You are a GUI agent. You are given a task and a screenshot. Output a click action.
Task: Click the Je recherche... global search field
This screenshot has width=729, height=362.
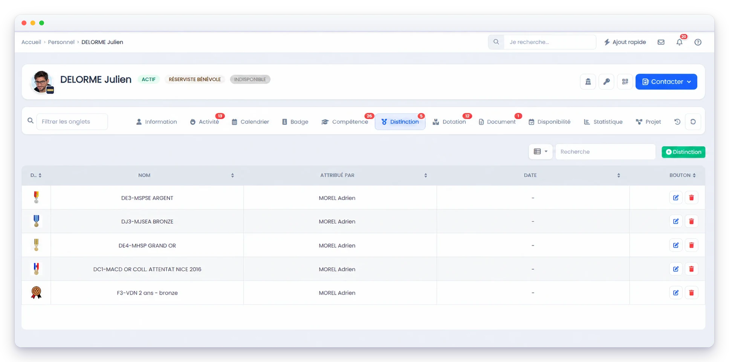tap(550, 42)
